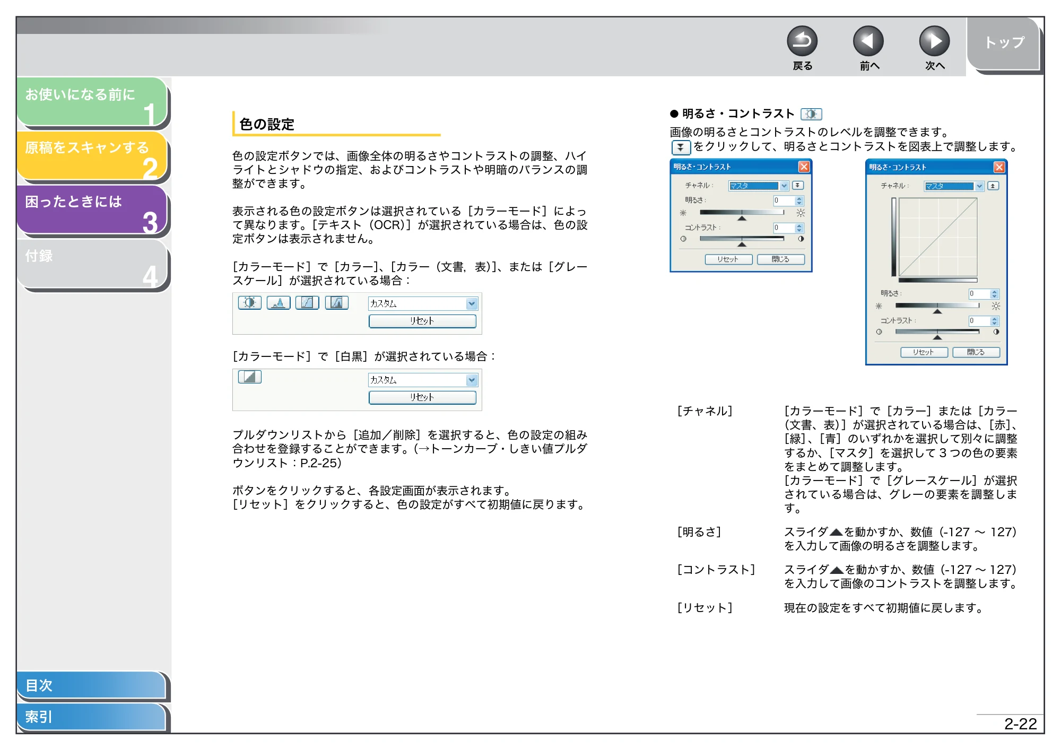Click リセット in the black-and-white panel

[x=422, y=397]
